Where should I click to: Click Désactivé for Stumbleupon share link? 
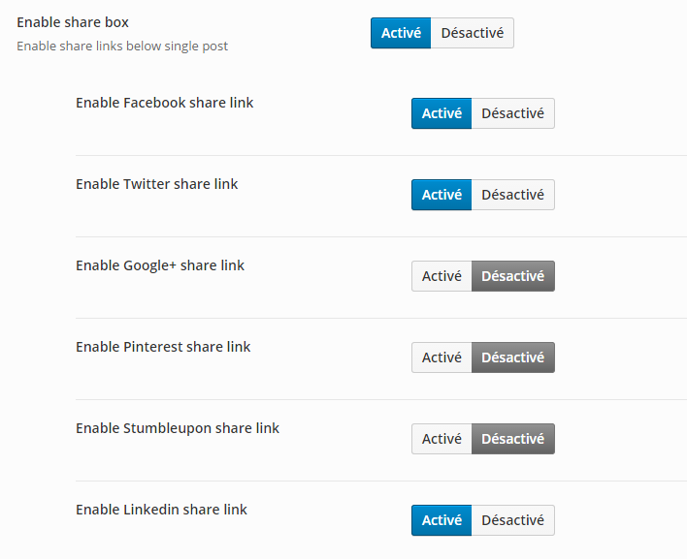pyautogui.click(x=512, y=439)
